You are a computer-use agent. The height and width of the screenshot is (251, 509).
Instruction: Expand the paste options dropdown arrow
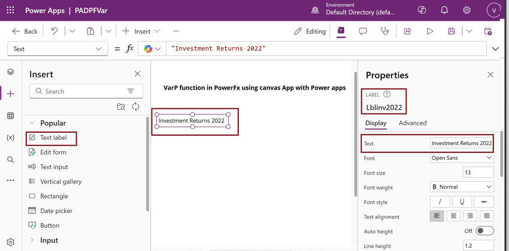(x=108, y=31)
